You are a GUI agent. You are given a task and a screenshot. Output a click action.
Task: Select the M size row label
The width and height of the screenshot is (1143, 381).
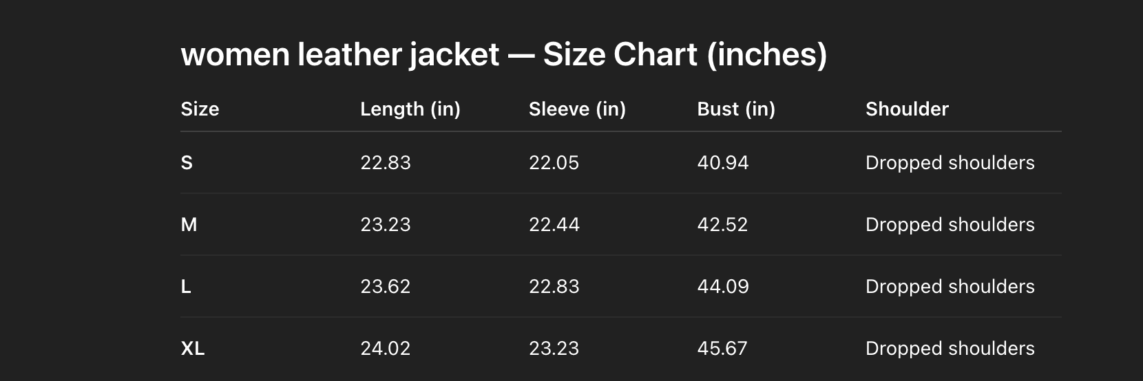point(189,225)
